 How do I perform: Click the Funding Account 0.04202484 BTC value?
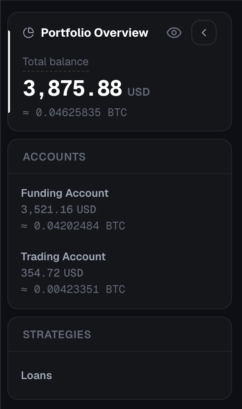tap(79, 226)
